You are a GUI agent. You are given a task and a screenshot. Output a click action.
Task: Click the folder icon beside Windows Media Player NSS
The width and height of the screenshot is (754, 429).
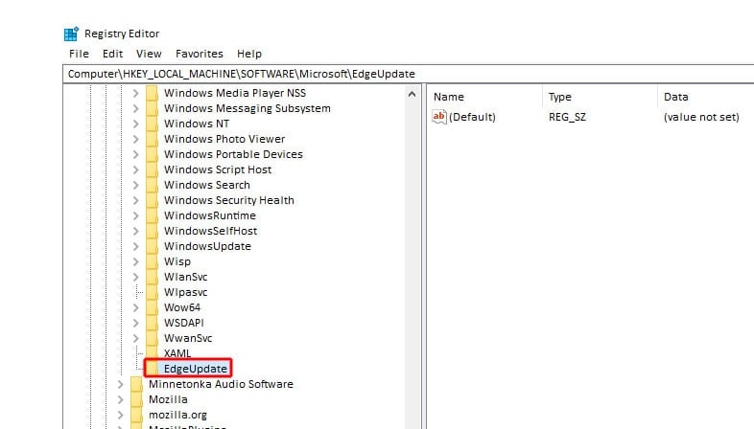tap(152, 93)
